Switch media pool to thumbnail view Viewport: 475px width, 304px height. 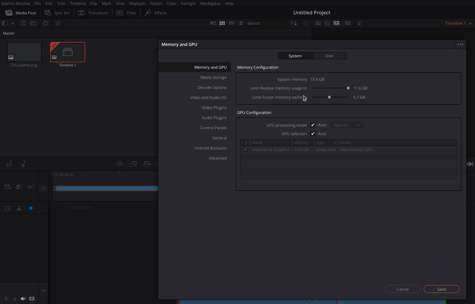(x=222, y=23)
